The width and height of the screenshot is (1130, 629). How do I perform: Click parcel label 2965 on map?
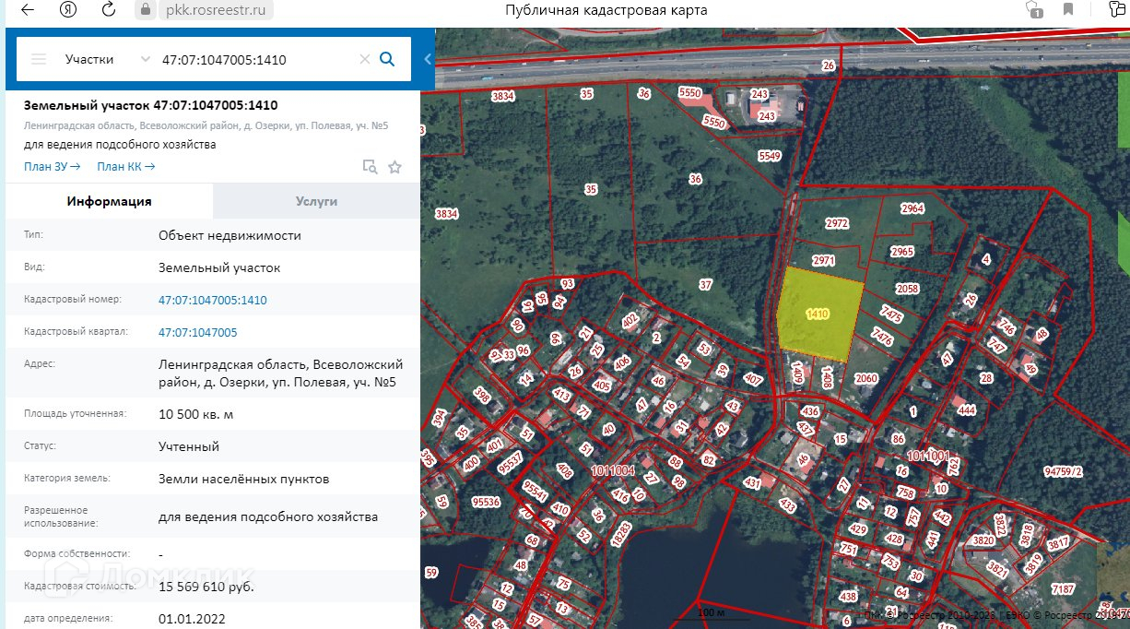tap(902, 251)
